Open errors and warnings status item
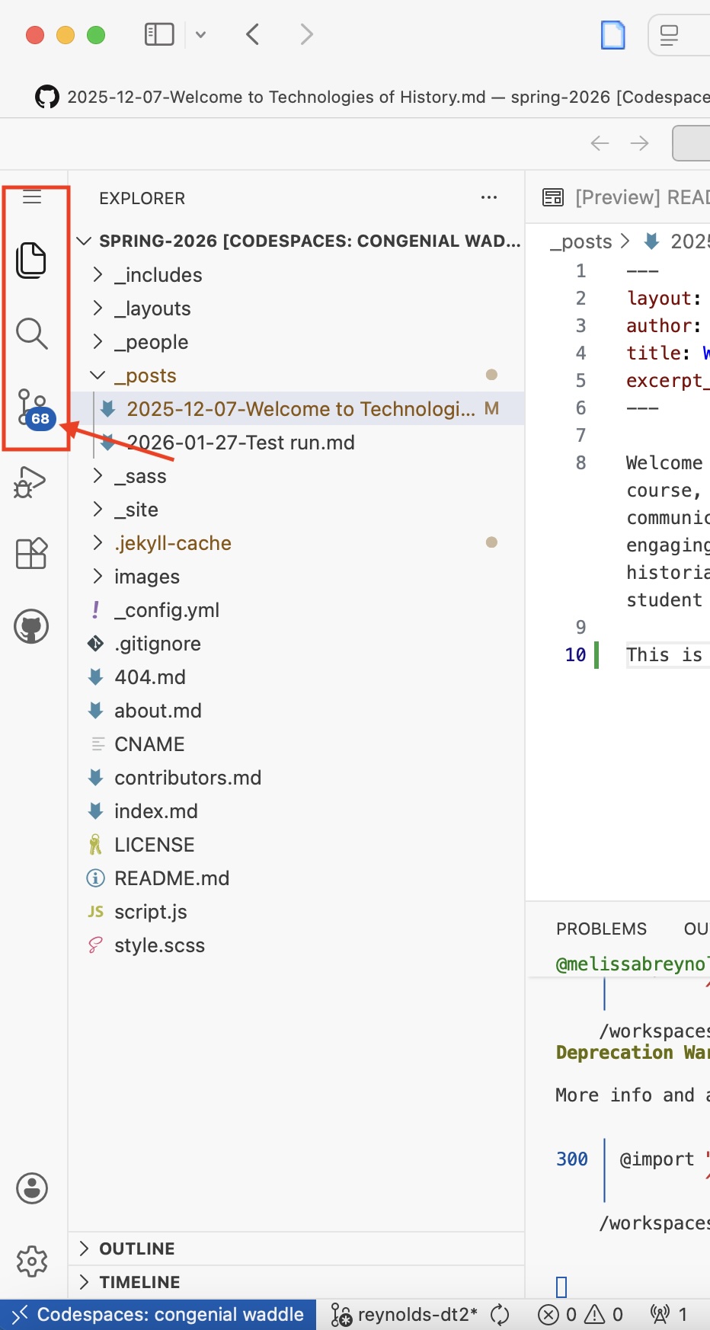Viewport: 710px width, 1330px height. pos(580,1315)
